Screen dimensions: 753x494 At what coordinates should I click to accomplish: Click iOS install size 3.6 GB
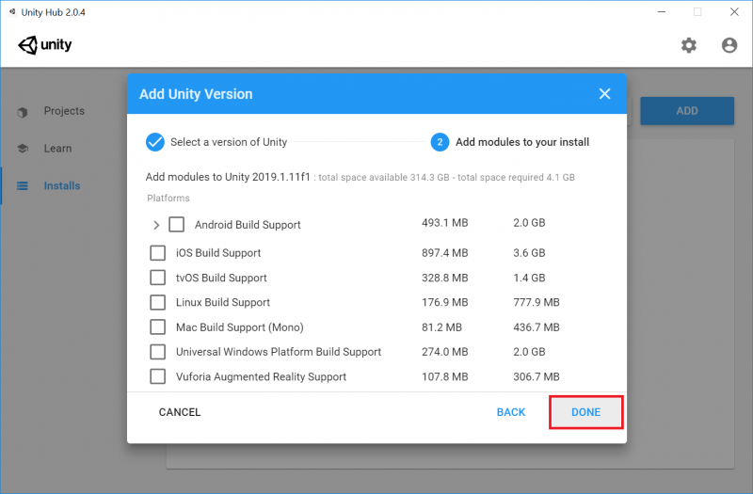coord(529,253)
